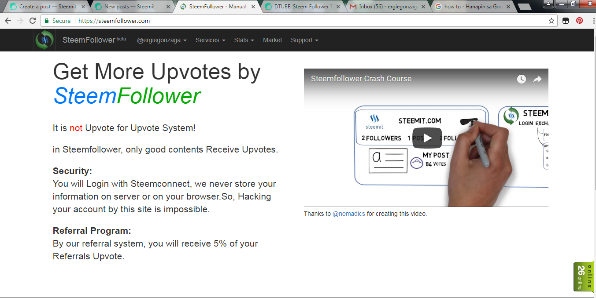Click the SteemFollower logo icon
This screenshot has height=298, width=596.
pos(44,40)
